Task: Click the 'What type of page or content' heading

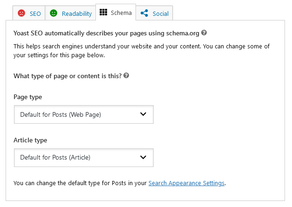Action: point(68,76)
